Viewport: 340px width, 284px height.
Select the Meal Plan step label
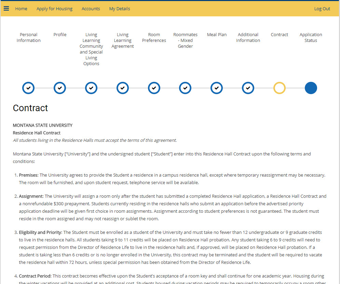pos(217,35)
